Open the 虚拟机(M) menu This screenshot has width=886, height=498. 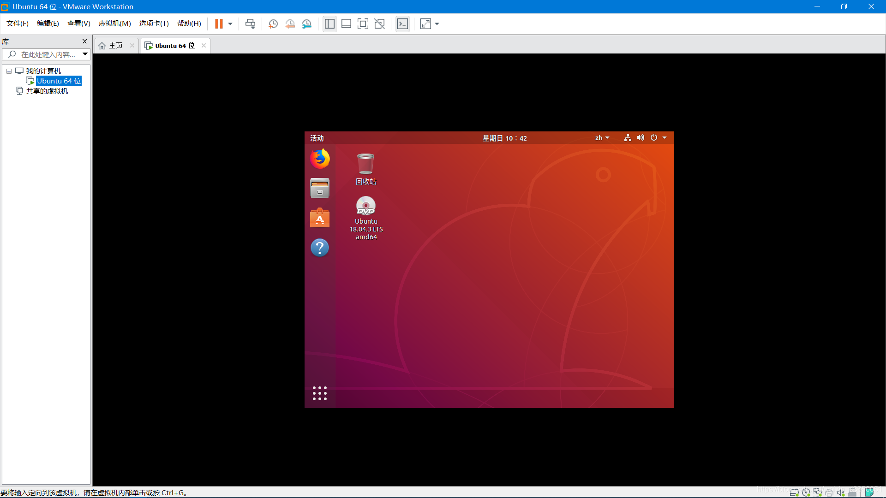tap(114, 24)
